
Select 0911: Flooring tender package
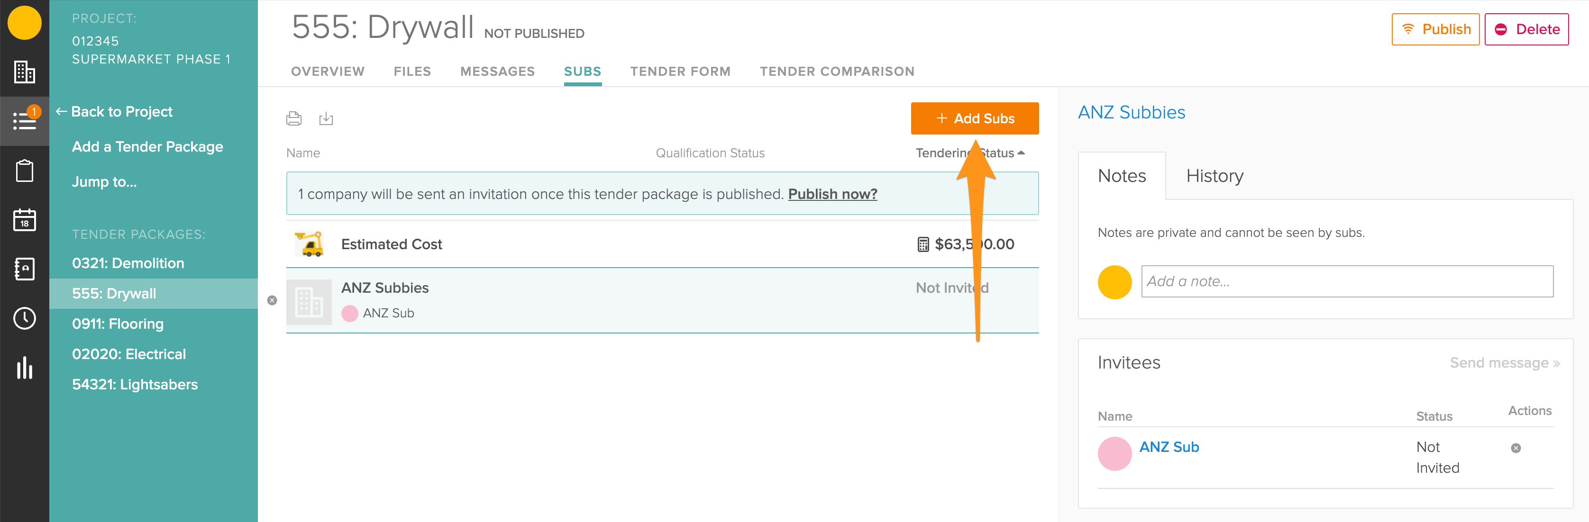point(118,324)
